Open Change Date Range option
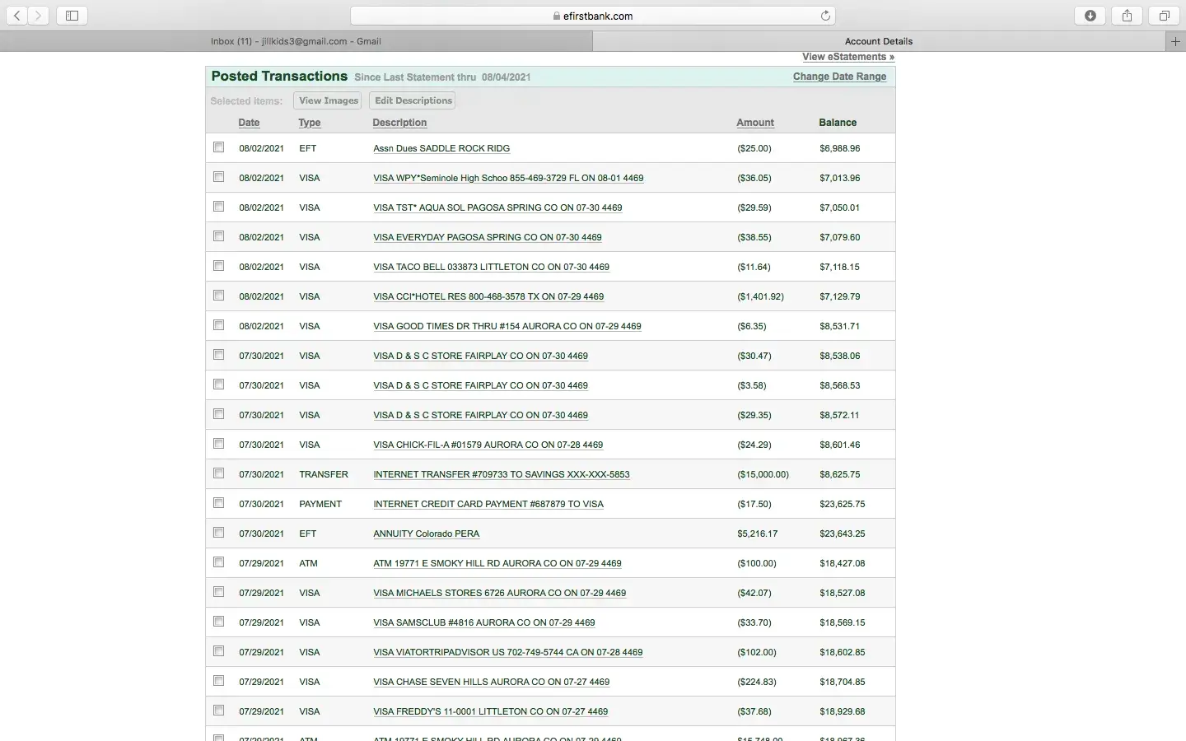Image resolution: width=1186 pixels, height=741 pixels. [x=839, y=77]
